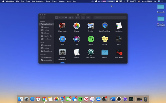Open the Stocks application
Screen dimensions: 166x103
point(119,39)
